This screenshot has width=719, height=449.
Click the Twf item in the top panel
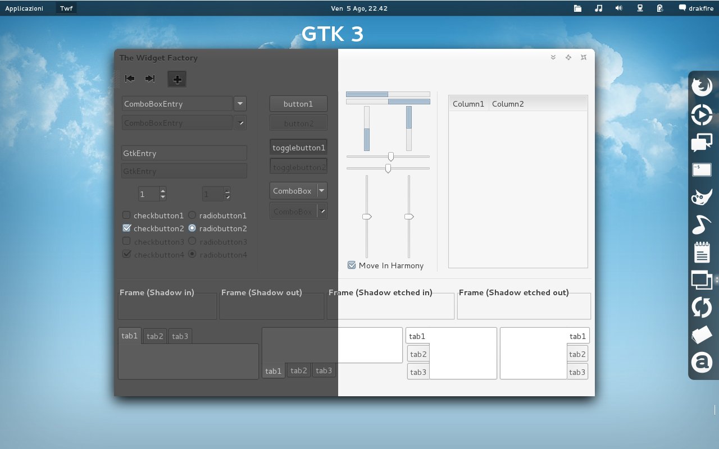[66, 8]
